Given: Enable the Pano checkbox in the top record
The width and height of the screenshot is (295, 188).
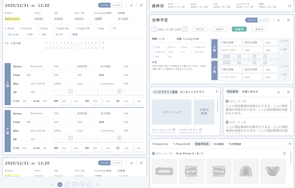Looking at the screenshot, I should pyautogui.click(x=39, y=28).
